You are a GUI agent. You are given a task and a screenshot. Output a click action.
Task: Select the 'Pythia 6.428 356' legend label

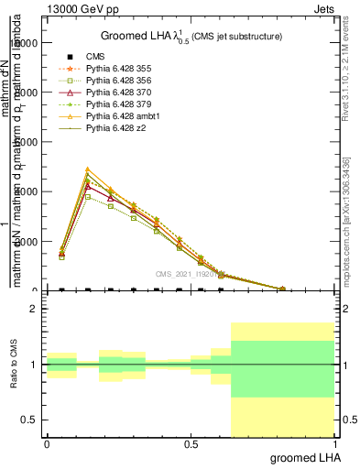(118, 81)
